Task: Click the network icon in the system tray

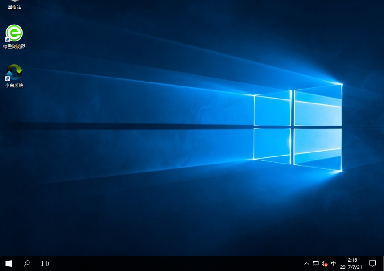Action: pyautogui.click(x=315, y=263)
